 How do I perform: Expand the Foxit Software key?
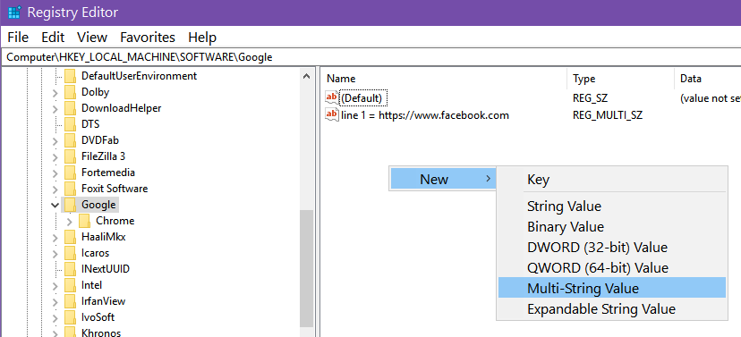(55, 189)
